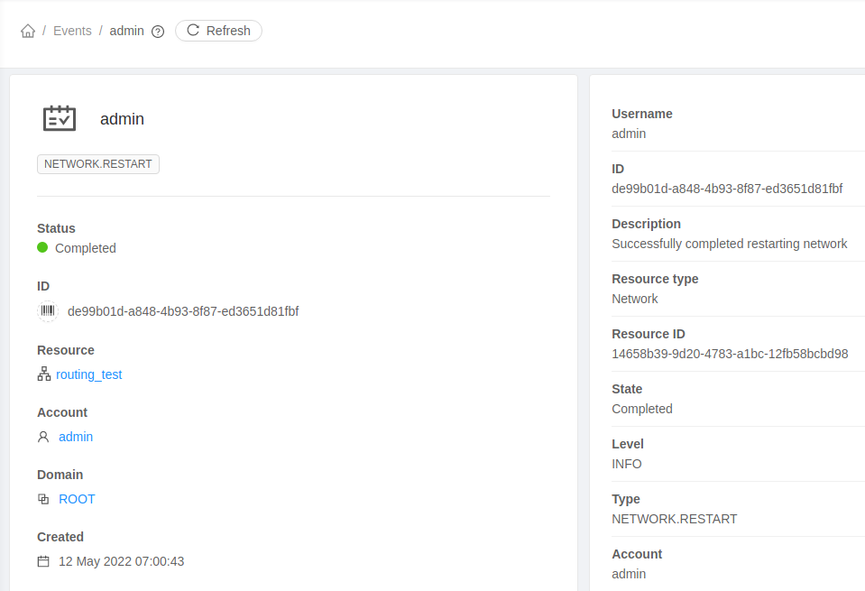Click the barcode icon next to ID
The height and width of the screenshot is (591, 865).
click(47, 311)
